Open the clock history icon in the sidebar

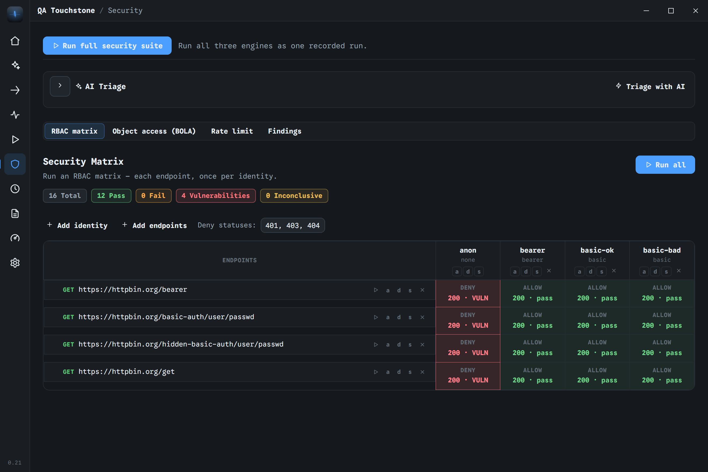tap(15, 189)
